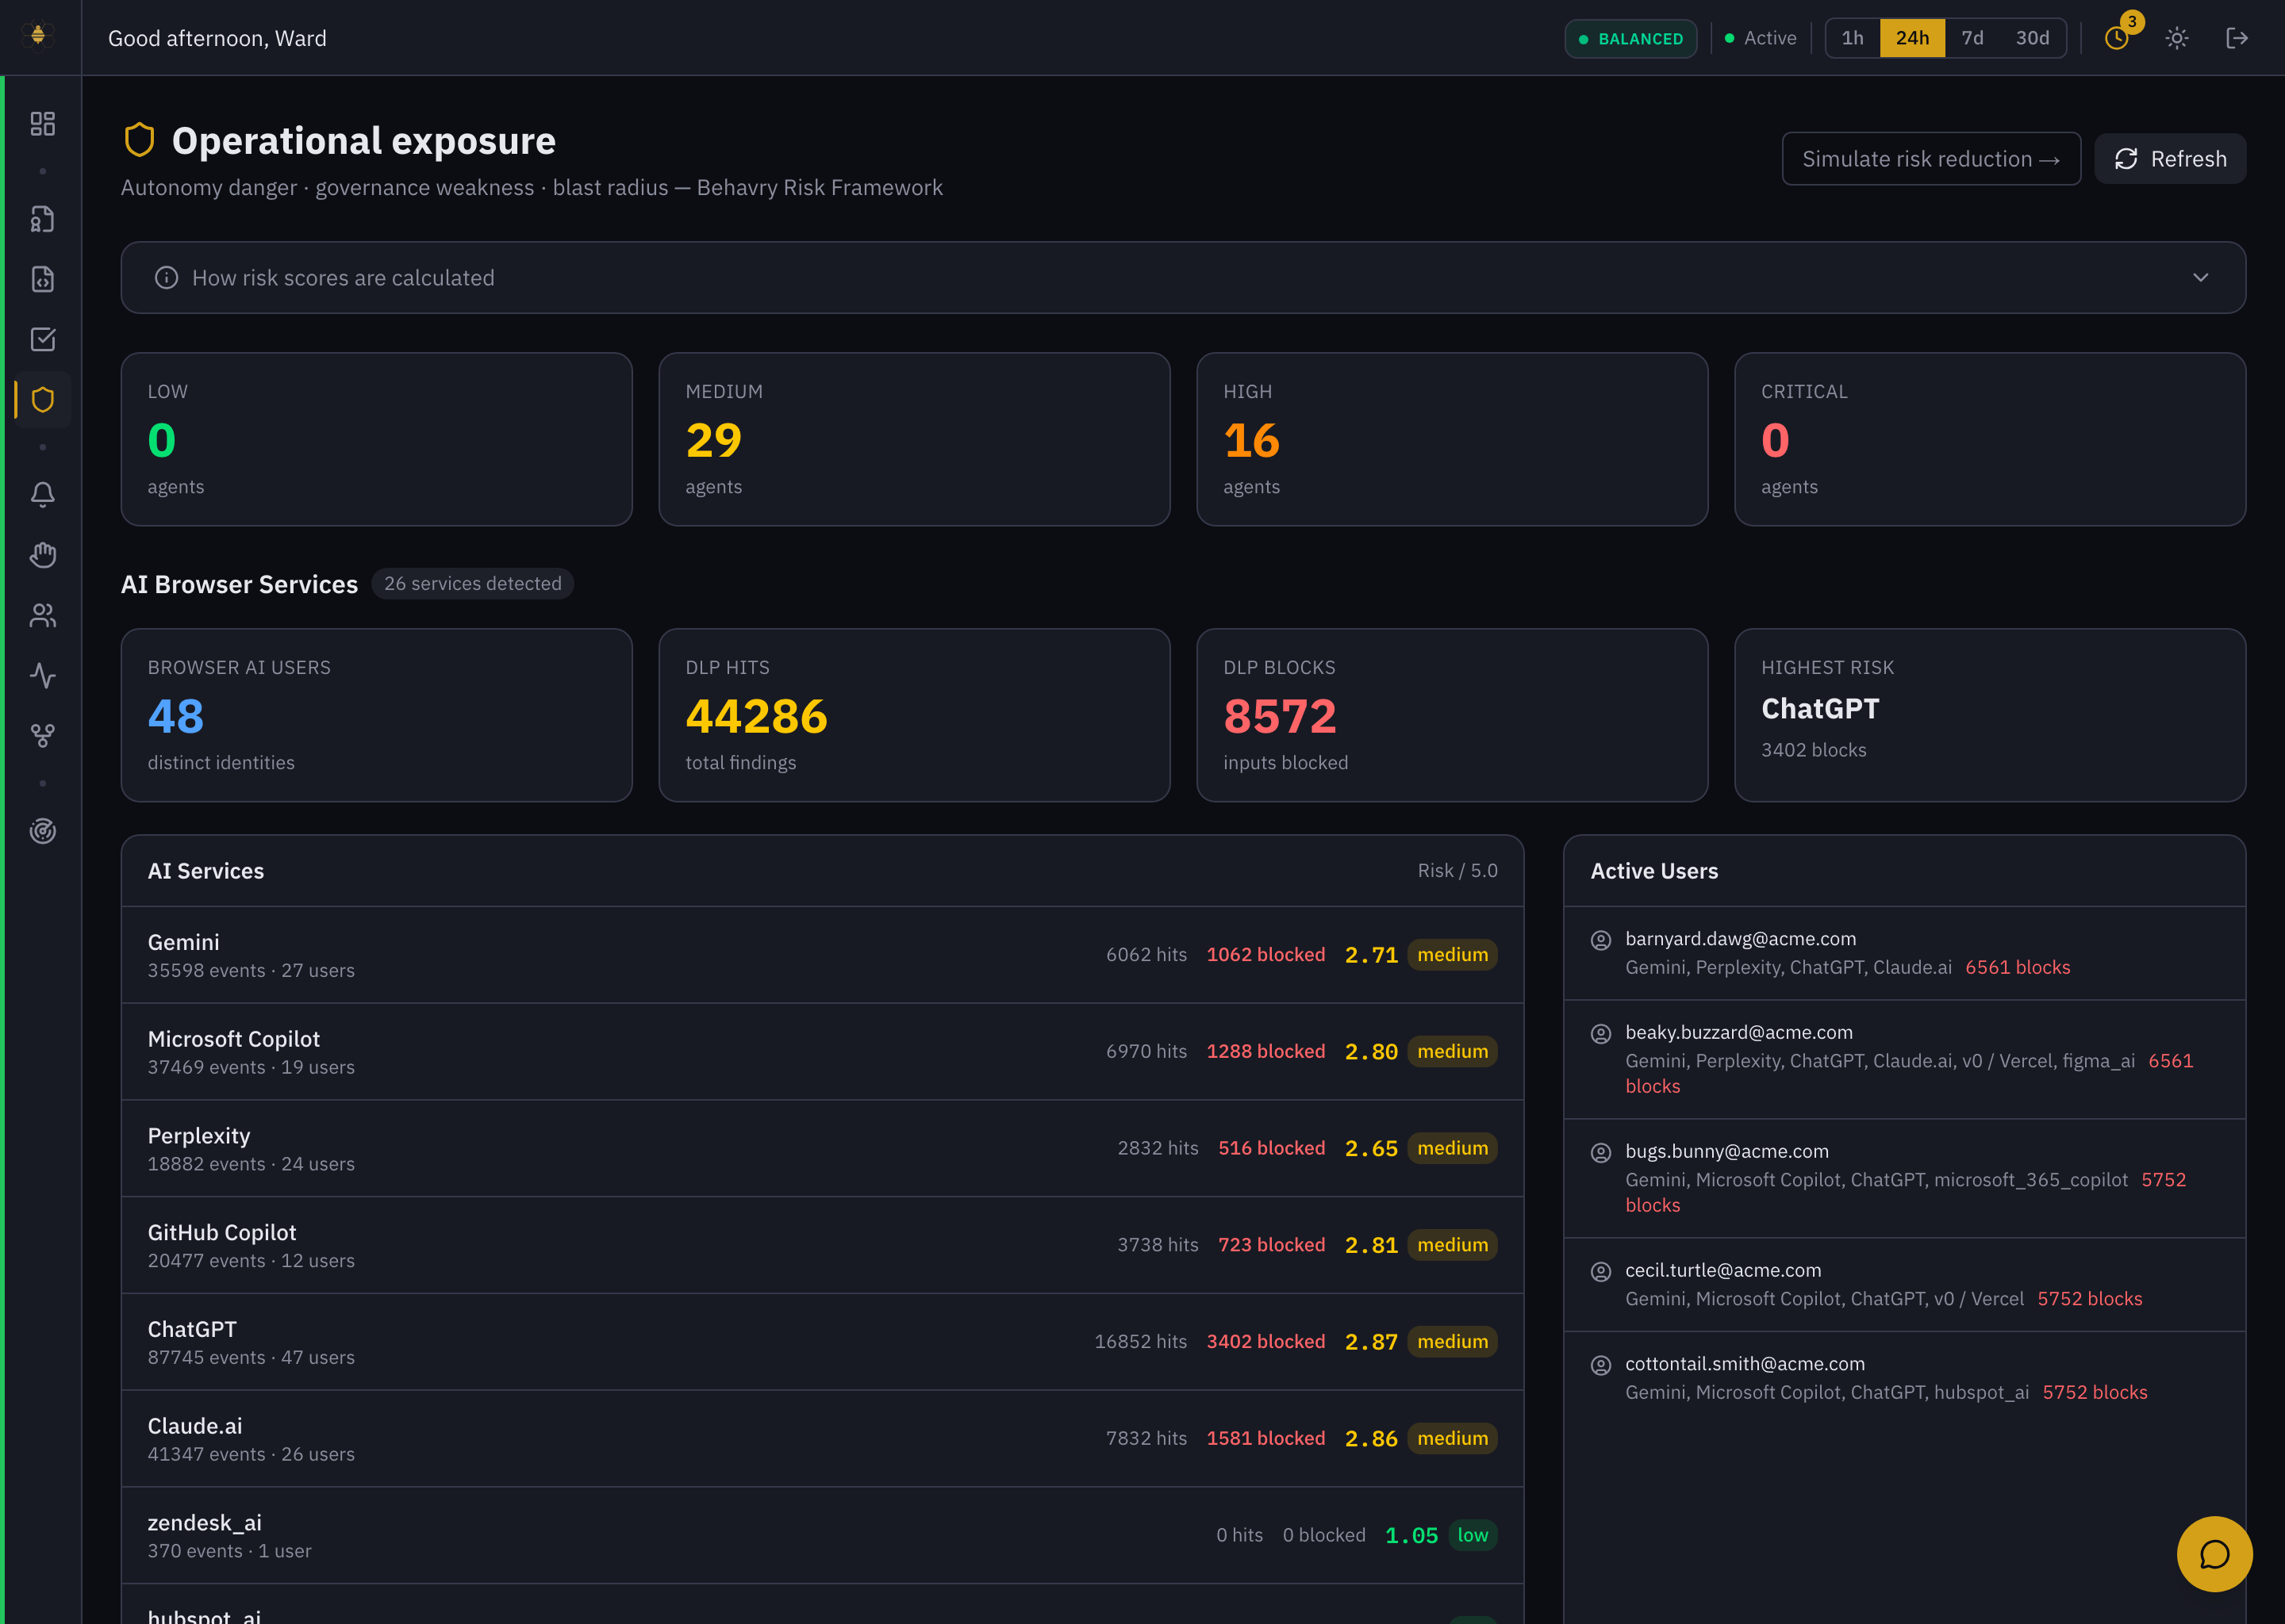This screenshot has width=2285, height=1624.
Task: Click the 2.81 risk score for GitHub Copilot
Action: [x=1372, y=1245]
